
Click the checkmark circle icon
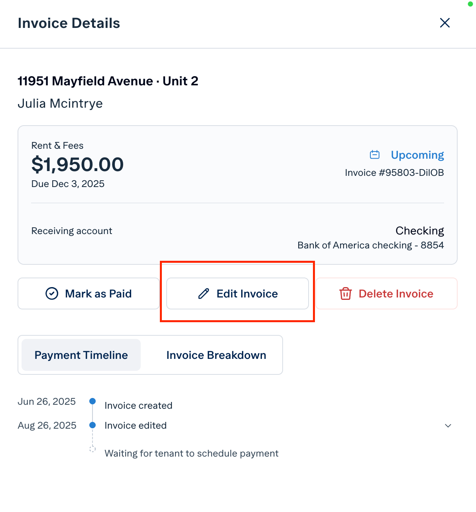[52, 293]
